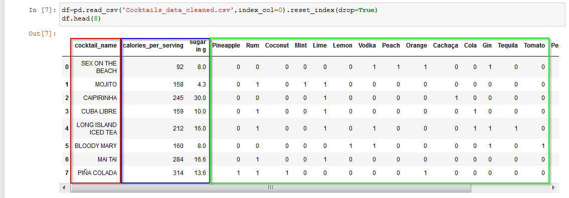569x198 pixels.
Task: Select the cocktail_name column header
Action: (96, 45)
